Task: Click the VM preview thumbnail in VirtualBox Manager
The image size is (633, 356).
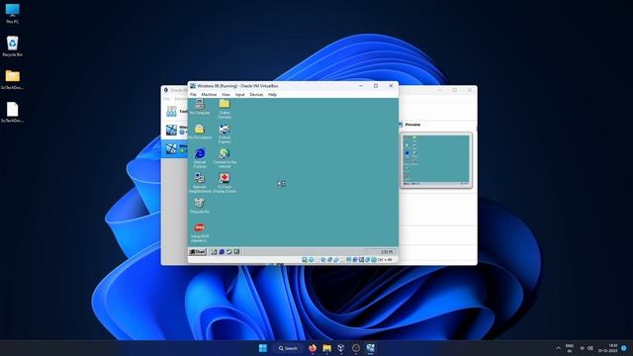Action: pyautogui.click(x=436, y=160)
